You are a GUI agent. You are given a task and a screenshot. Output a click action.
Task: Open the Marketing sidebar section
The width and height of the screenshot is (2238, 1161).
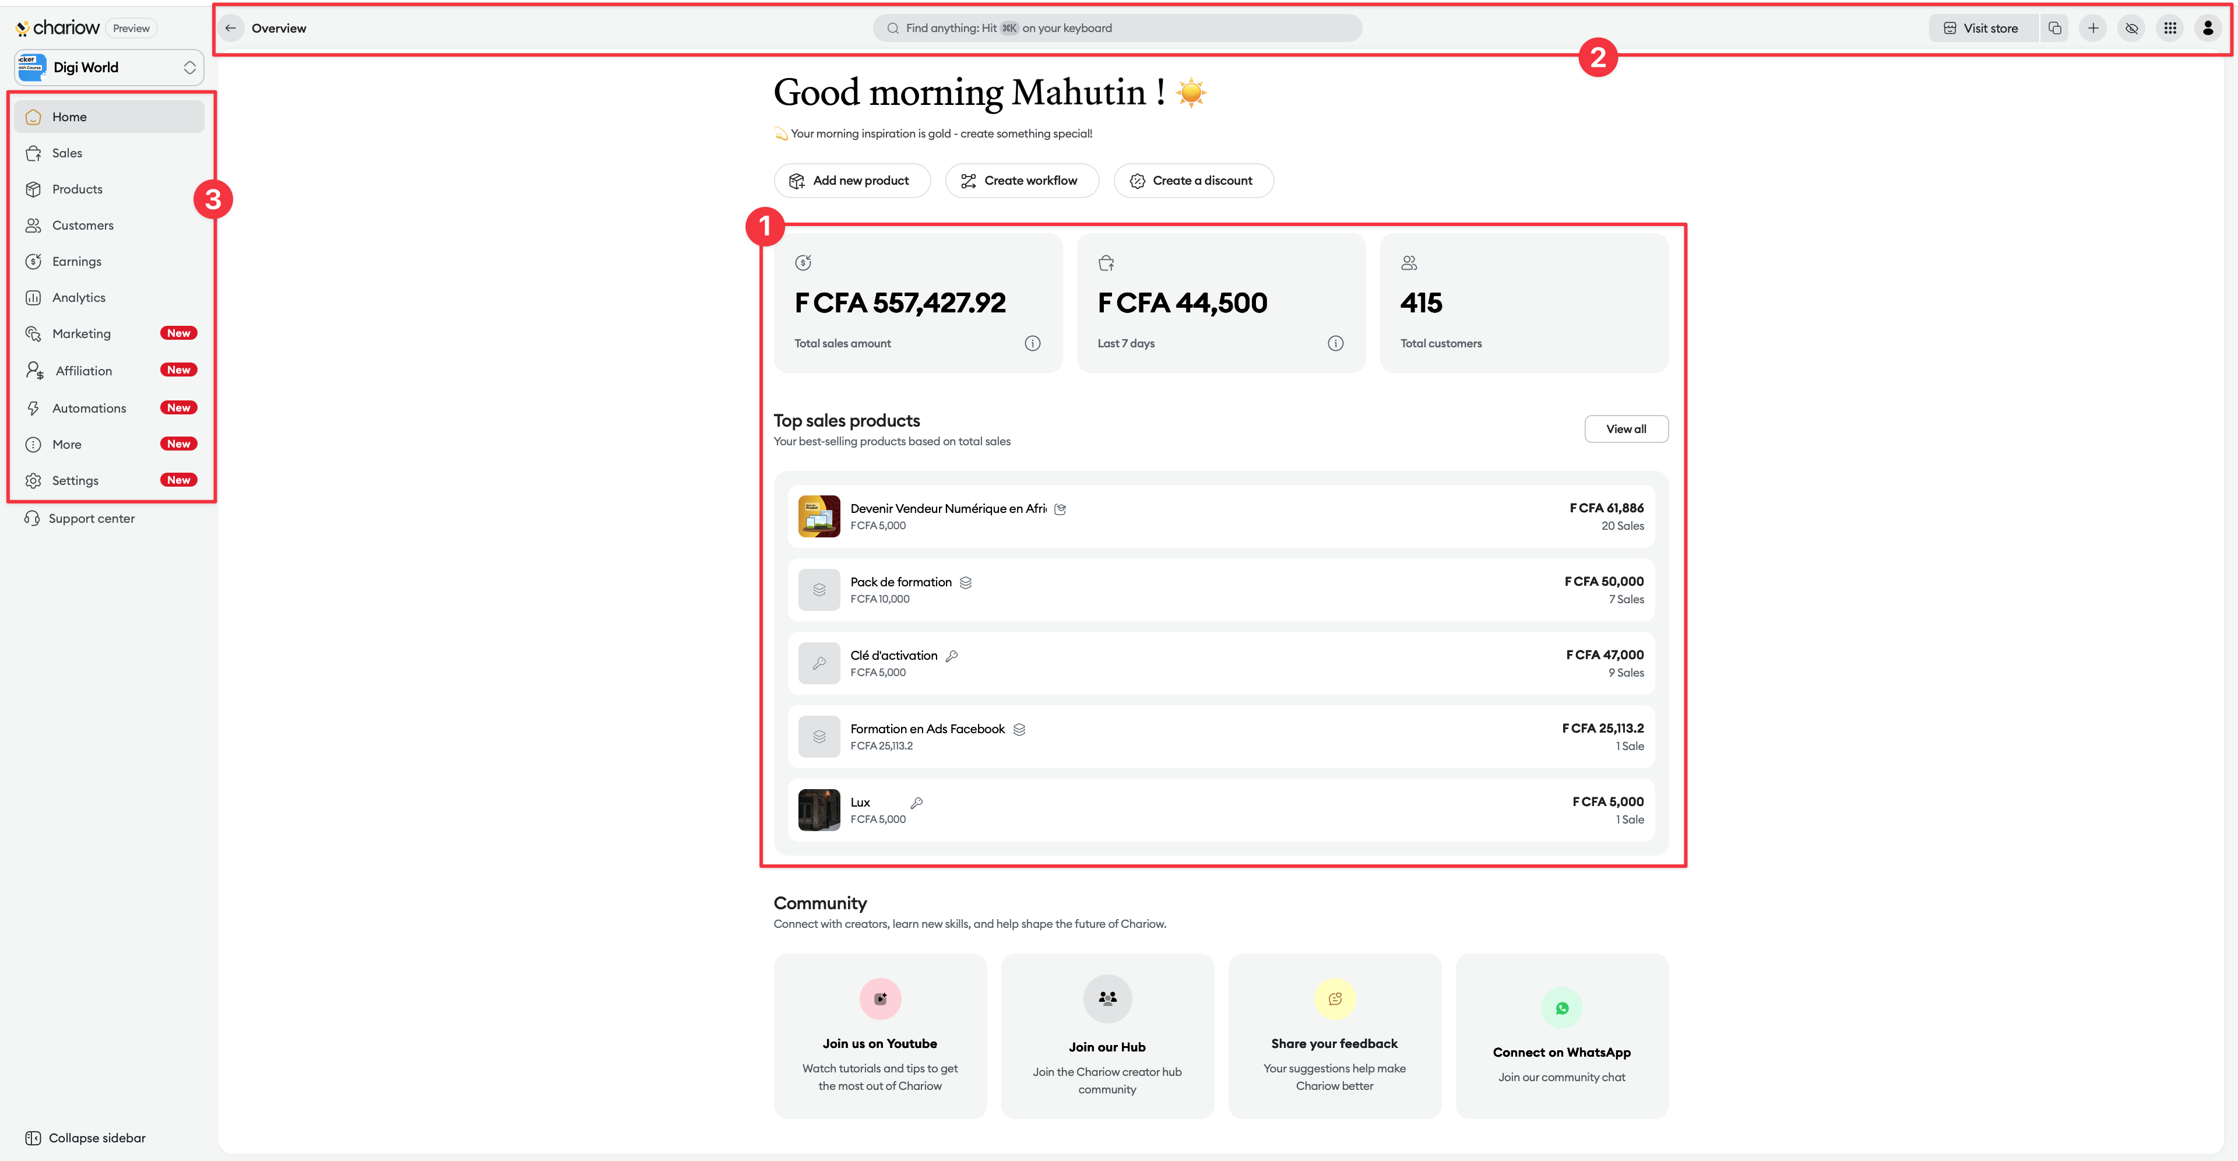point(82,334)
